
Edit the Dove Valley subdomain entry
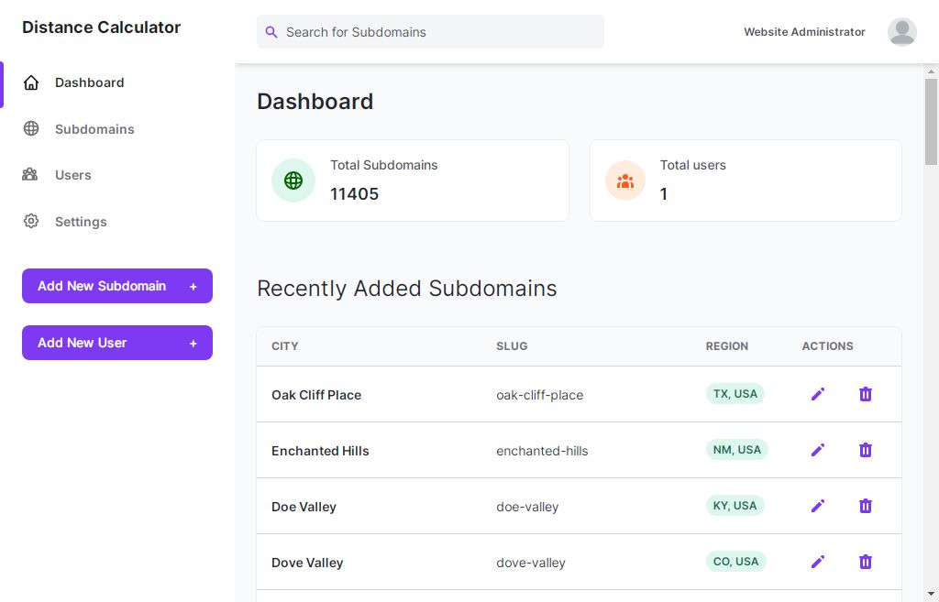(x=818, y=562)
